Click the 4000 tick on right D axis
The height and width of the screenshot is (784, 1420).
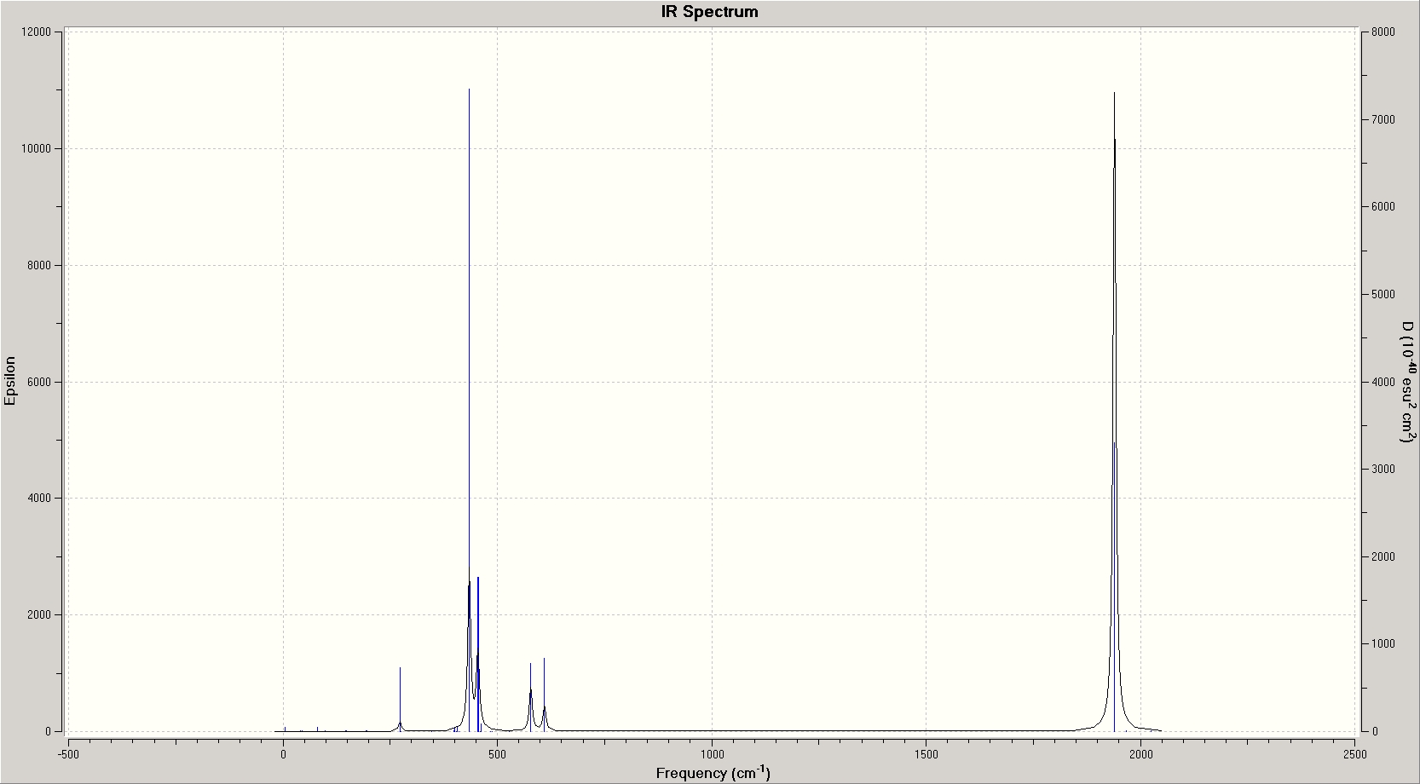coord(1383,382)
